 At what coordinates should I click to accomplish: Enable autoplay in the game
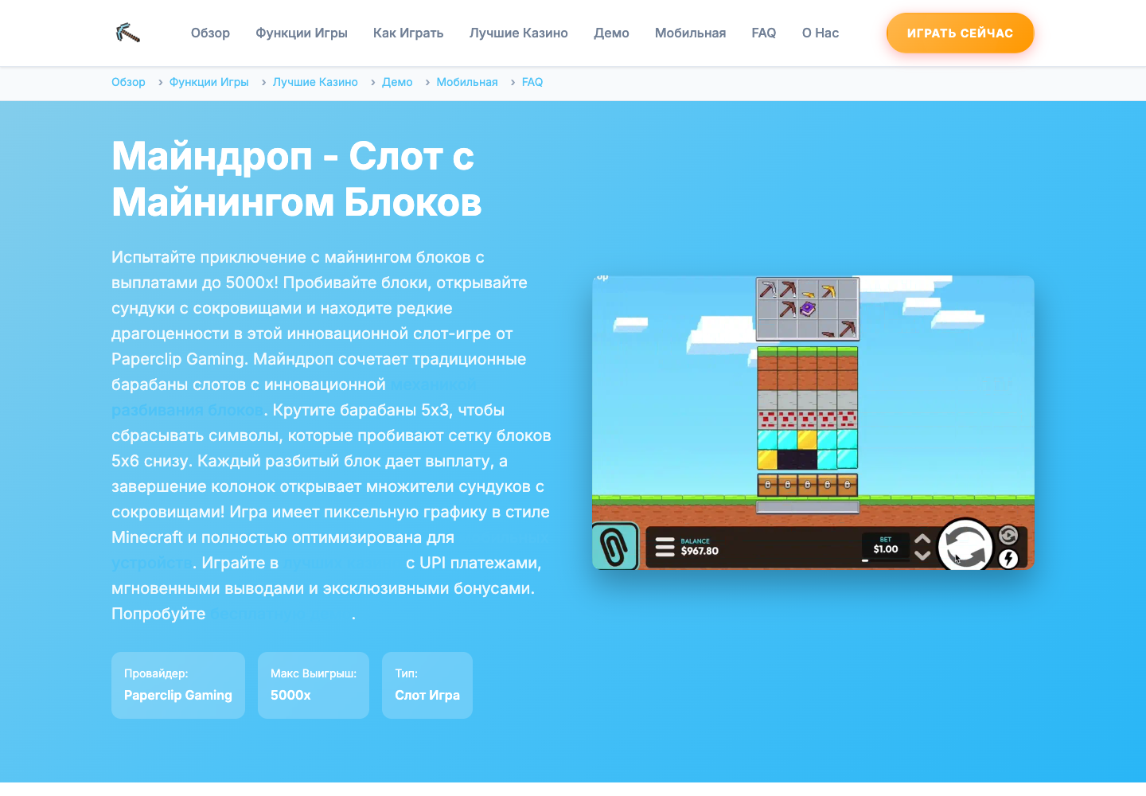1008,536
